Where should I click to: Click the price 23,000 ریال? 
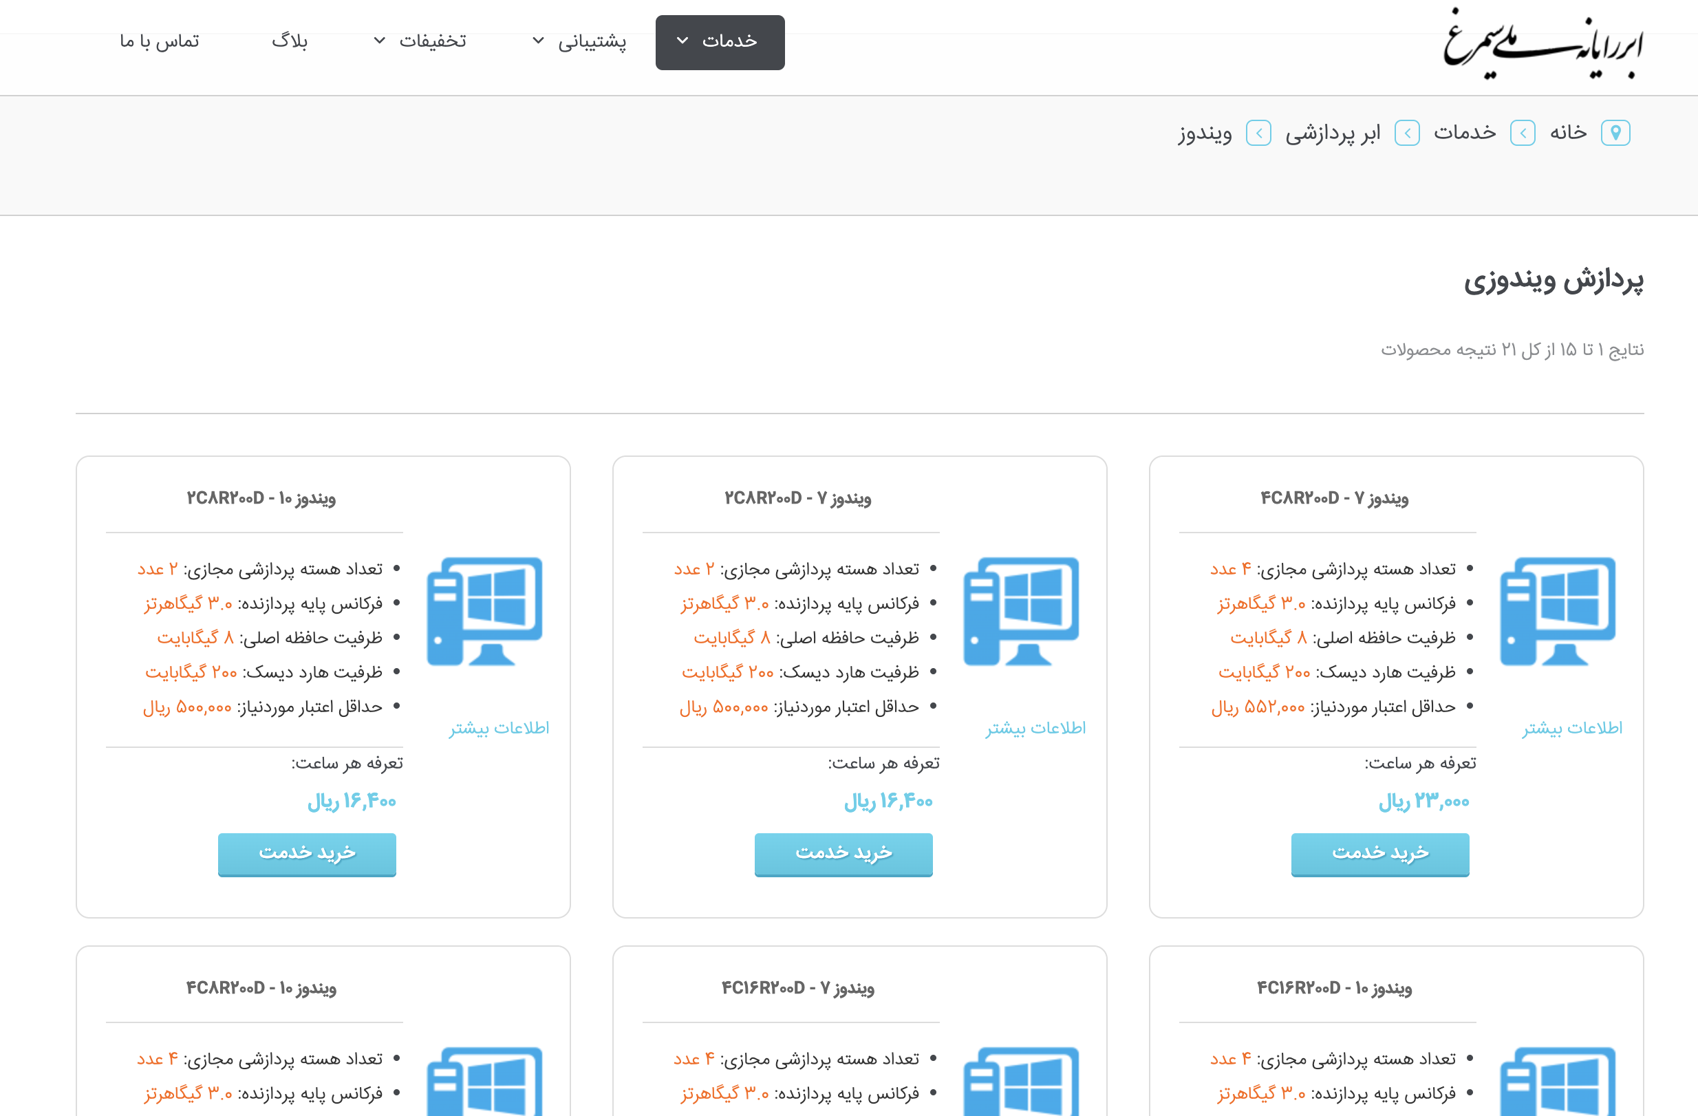tap(1423, 802)
